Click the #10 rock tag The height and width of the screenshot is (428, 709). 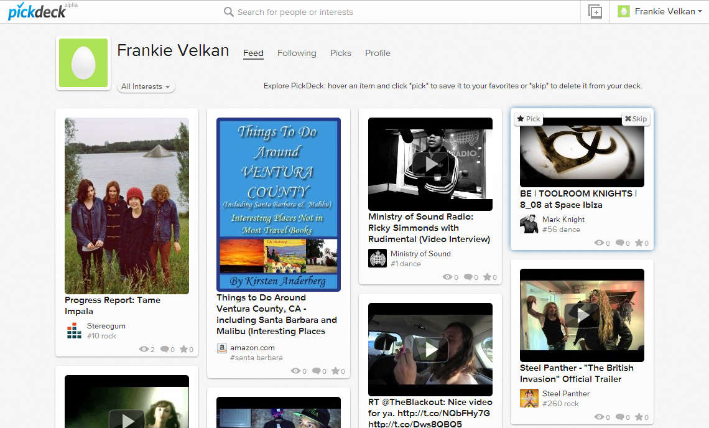[x=101, y=336]
